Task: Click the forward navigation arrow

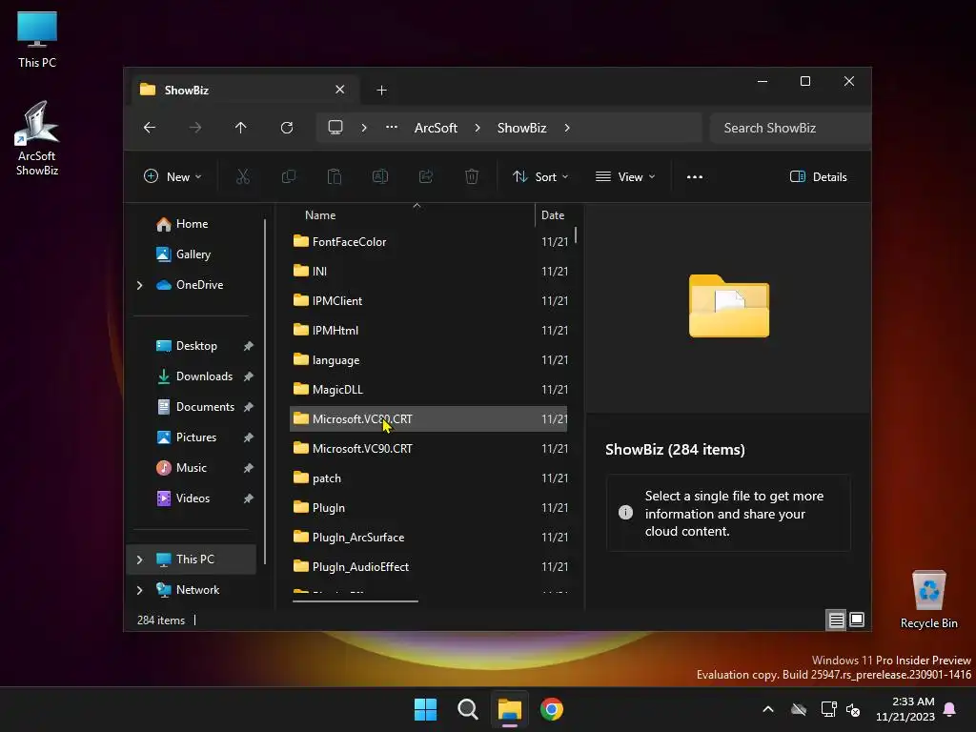Action: point(195,128)
